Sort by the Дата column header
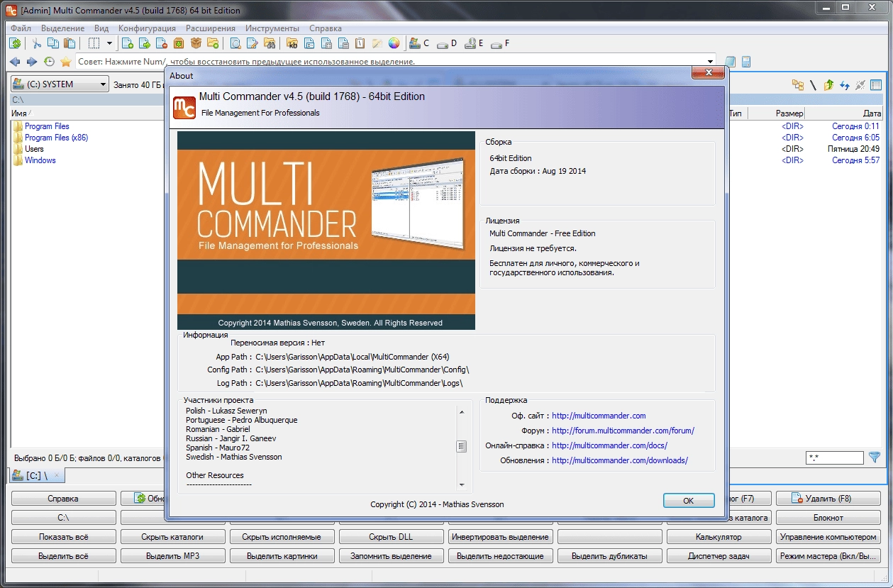Viewport: 893px width, 588px height. click(845, 113)
